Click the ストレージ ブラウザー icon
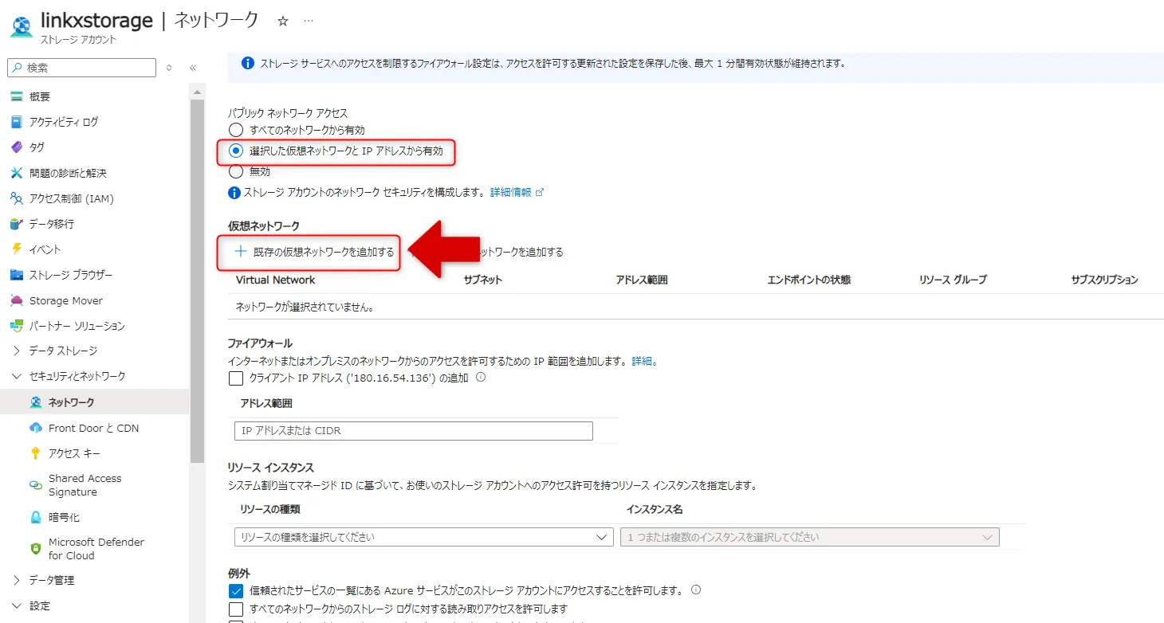 [x=17, y=275]
